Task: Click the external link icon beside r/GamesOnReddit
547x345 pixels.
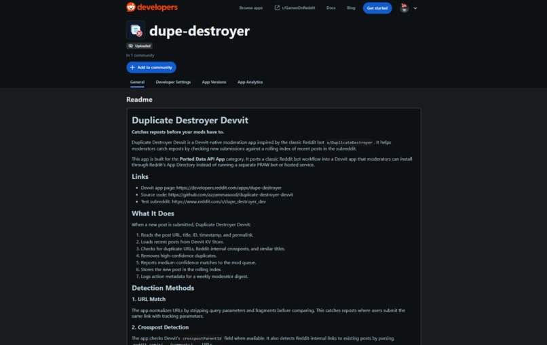Action: 277,7
